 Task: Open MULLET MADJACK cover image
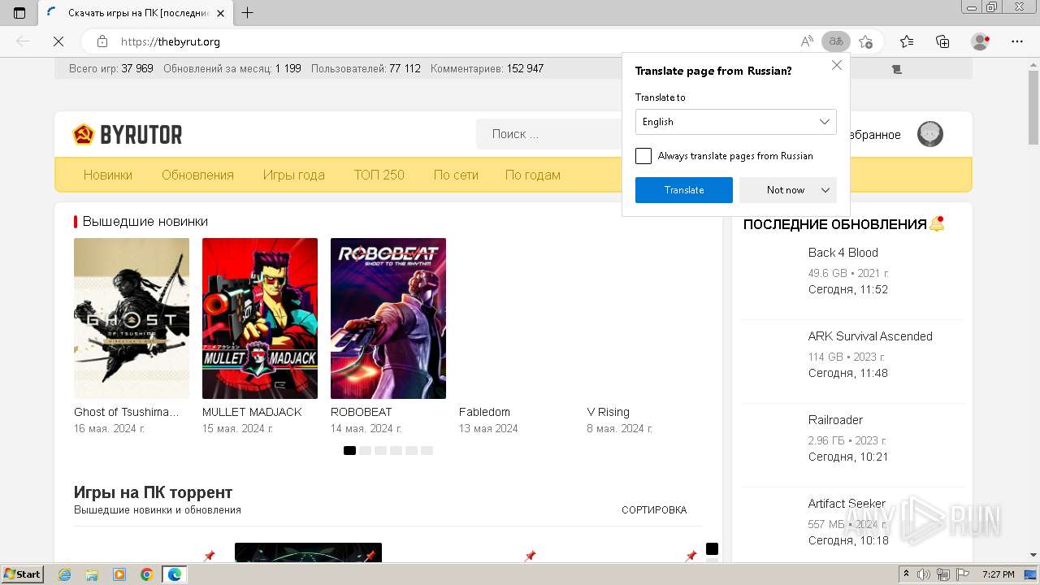(260, 318)
